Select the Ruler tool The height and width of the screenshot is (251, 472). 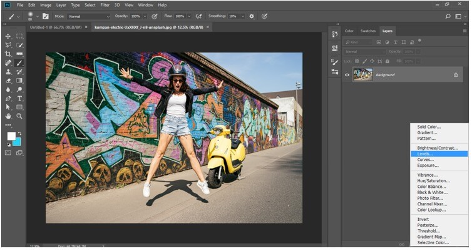19,54
